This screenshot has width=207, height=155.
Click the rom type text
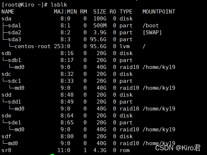125,150
